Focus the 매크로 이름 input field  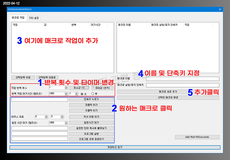(183, 79)
